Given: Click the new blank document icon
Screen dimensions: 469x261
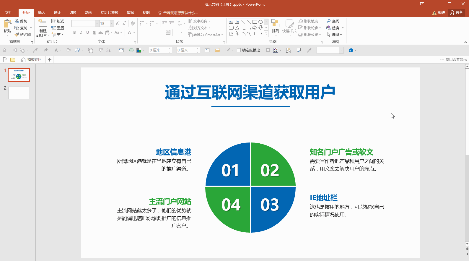Looking at the screenshot, I should 5,60.
